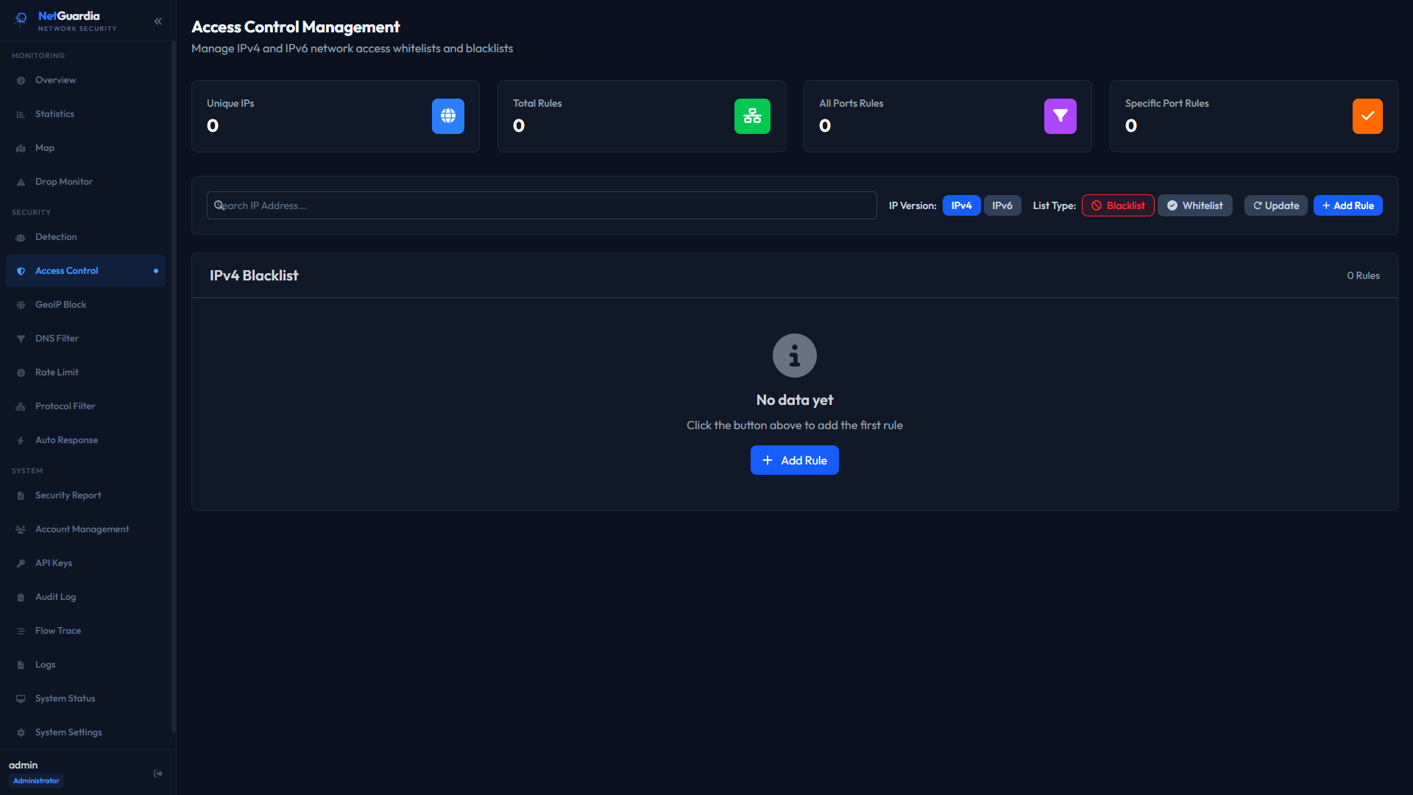Log out with the sign-out icon
Image resolution: width=1413 pixels, height=795 pixels.
[x=158, y=774]
